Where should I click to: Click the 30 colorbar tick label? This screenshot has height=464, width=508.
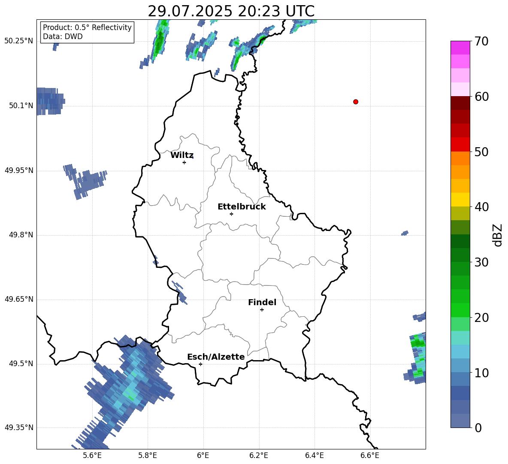pos(481,262)
